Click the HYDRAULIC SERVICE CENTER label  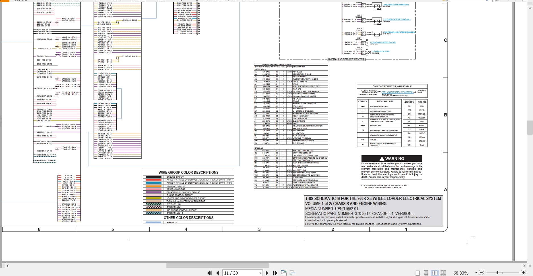[346, 59]
